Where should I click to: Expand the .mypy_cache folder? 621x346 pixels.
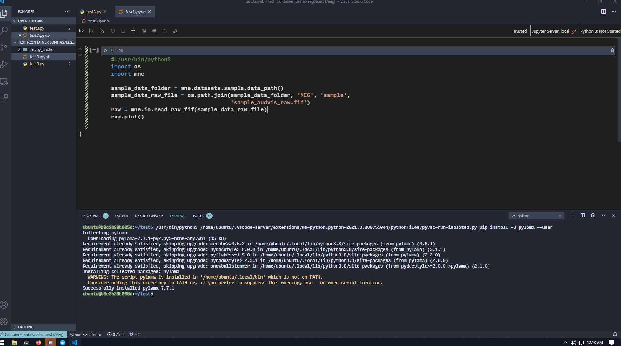[x=19, y=49]
